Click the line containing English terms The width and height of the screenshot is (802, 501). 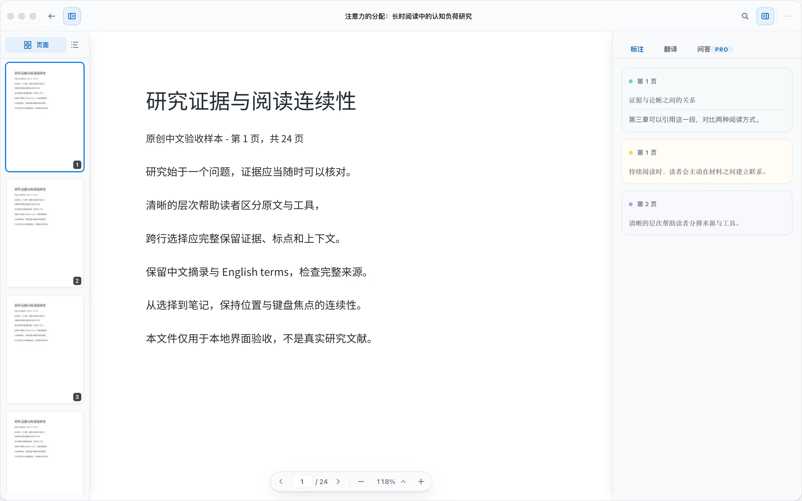pyautogui.click(x=257, y=272)
